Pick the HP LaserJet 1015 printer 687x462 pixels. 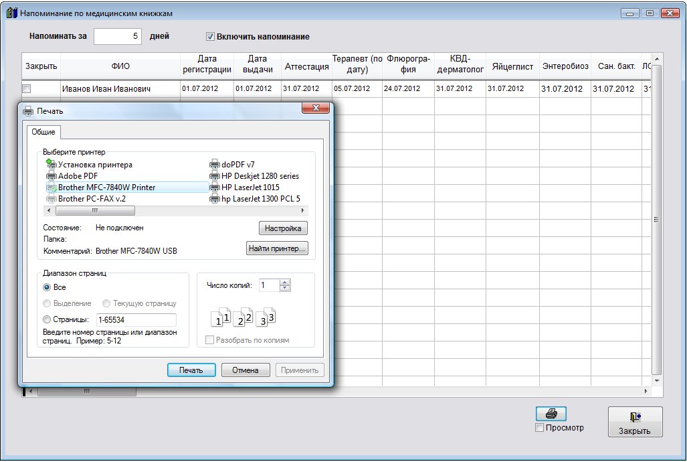250,187
